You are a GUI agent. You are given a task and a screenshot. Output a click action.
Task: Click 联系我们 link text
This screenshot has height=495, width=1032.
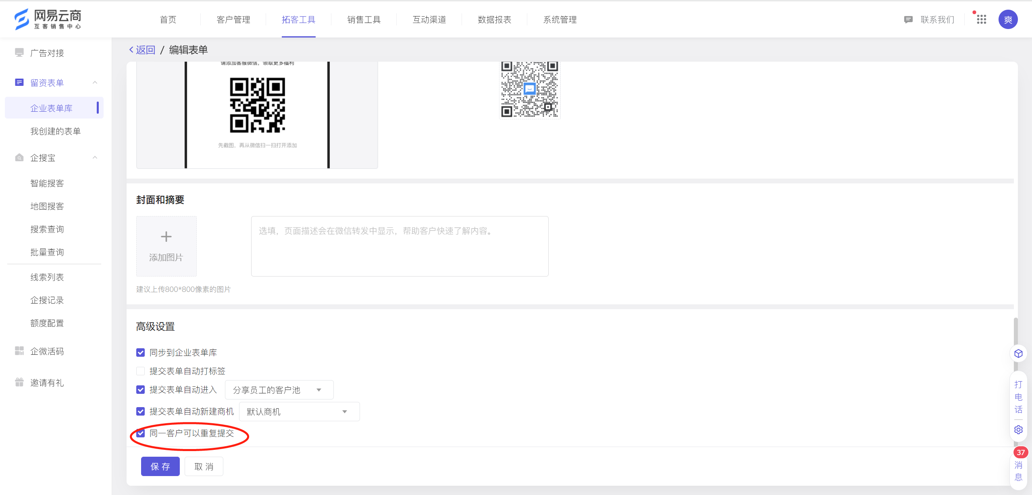[938, 20]
